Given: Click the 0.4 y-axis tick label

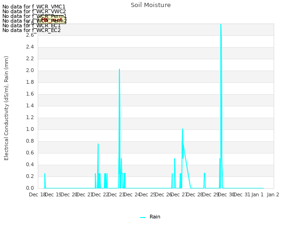Looking at the screenshot, I should pyautogui.click(x=30, y=165).
